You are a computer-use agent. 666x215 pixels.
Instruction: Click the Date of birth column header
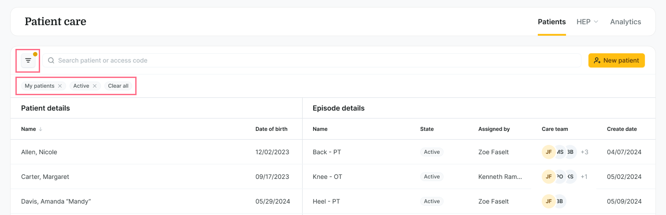(x=271, y=129)
